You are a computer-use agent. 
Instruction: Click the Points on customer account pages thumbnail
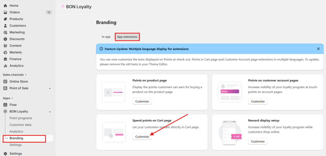(230, 91)
